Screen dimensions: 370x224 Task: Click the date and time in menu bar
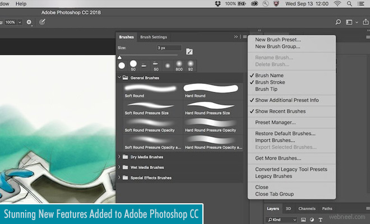(x=307, y=3)
